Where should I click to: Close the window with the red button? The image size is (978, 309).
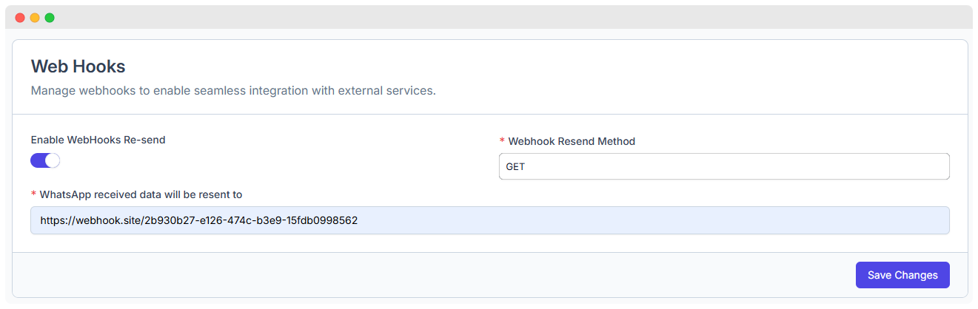point(20,18)
